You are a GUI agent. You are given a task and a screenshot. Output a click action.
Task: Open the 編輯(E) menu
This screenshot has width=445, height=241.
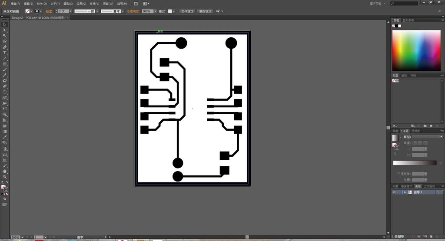pos(28,3)
